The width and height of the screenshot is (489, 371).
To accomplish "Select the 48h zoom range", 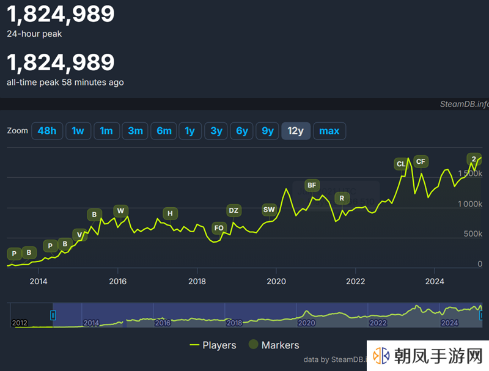I will (x=47, y=131).
